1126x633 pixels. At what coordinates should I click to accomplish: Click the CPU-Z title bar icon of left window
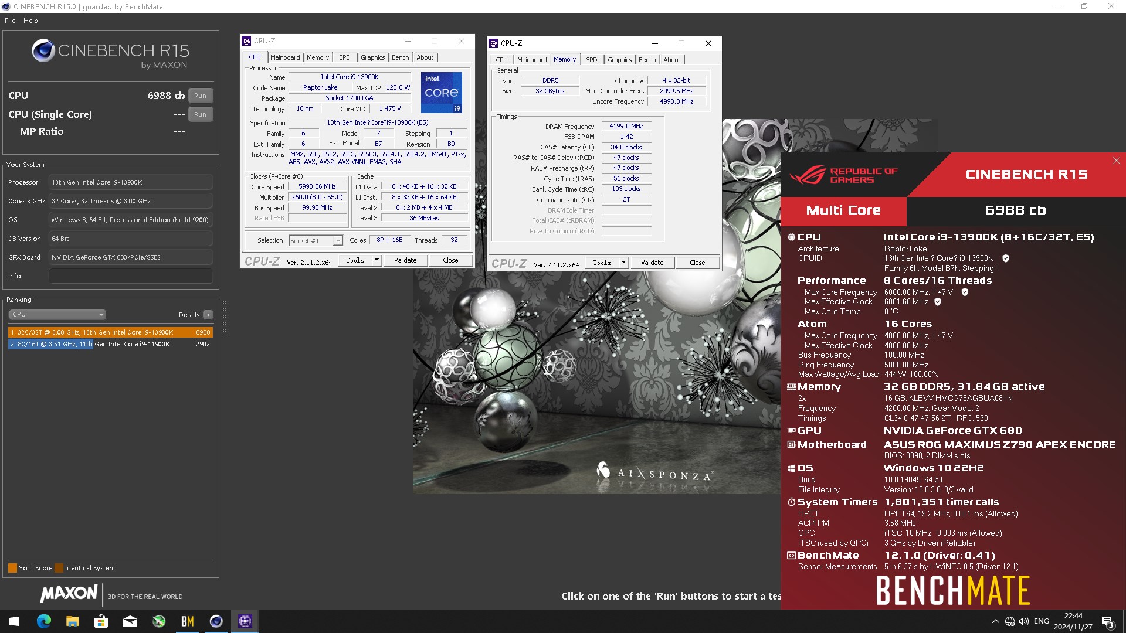pyautogui.click(x=247, y=41)
